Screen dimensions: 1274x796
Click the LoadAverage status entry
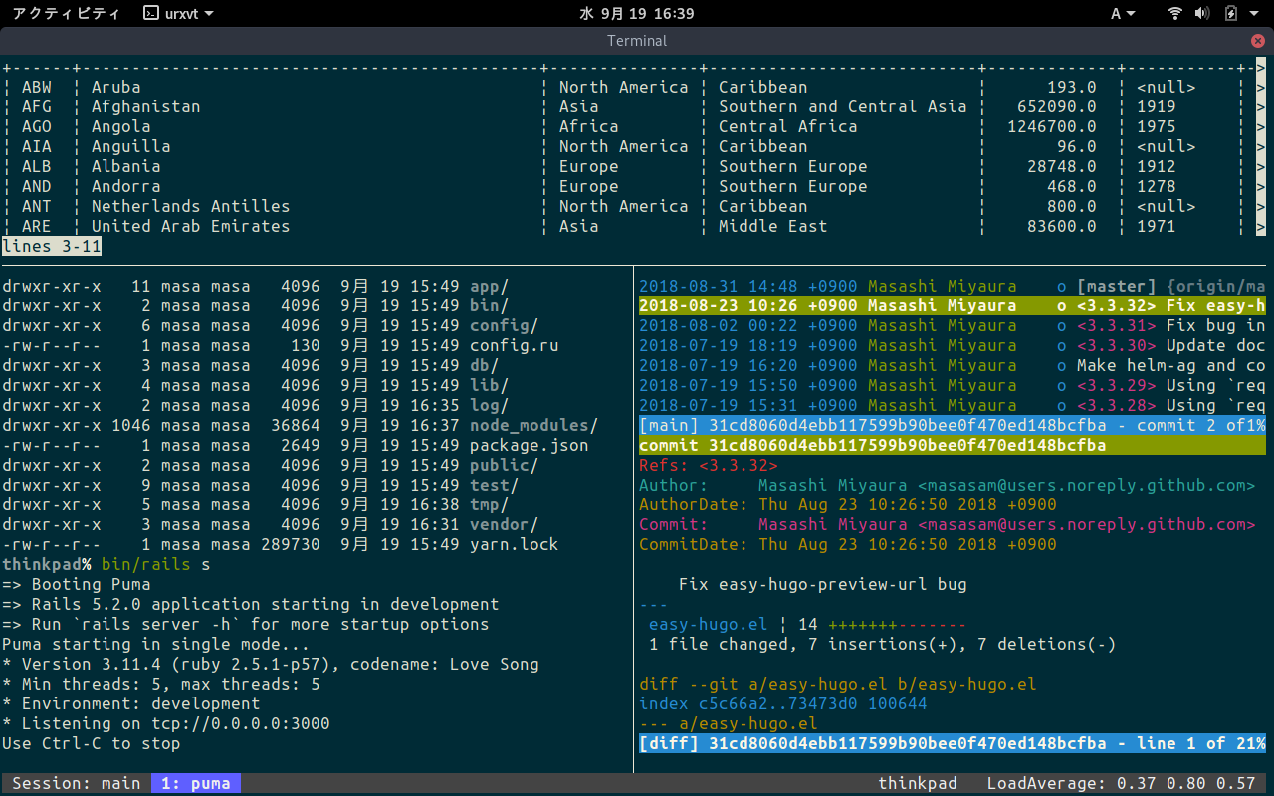pyautogui.click(x=1122, y=784)
